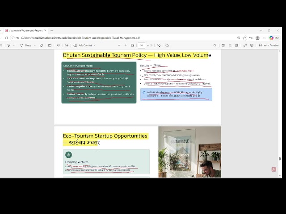
Task: Open the table of contents icon
Action: 1,45
